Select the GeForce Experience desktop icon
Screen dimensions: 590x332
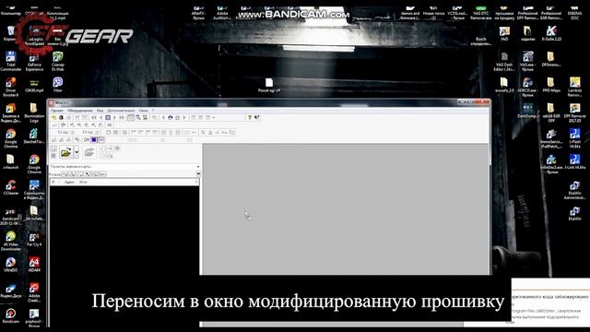point(34,62)
